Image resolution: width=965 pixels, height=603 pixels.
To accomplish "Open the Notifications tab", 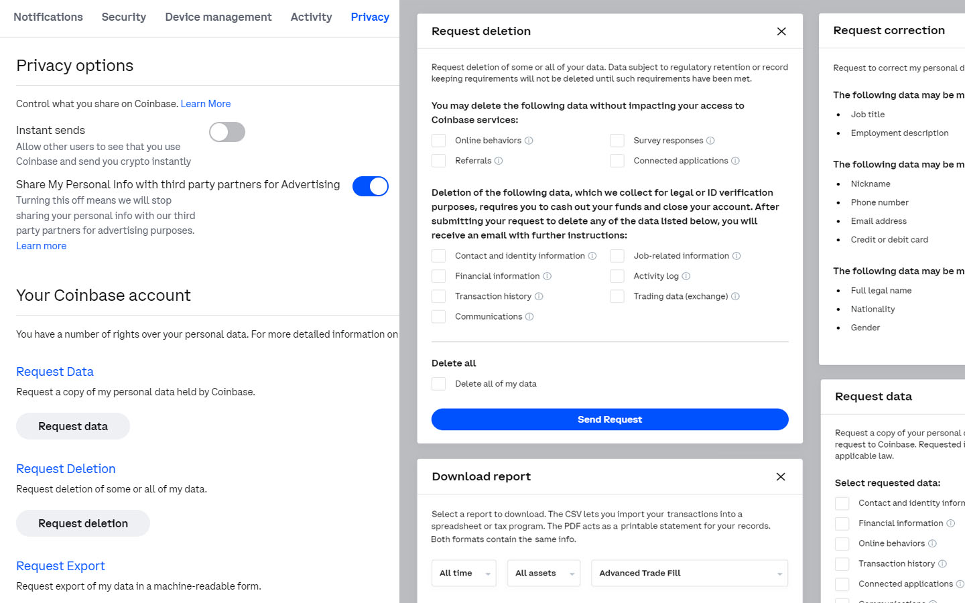I will point(48,17).
